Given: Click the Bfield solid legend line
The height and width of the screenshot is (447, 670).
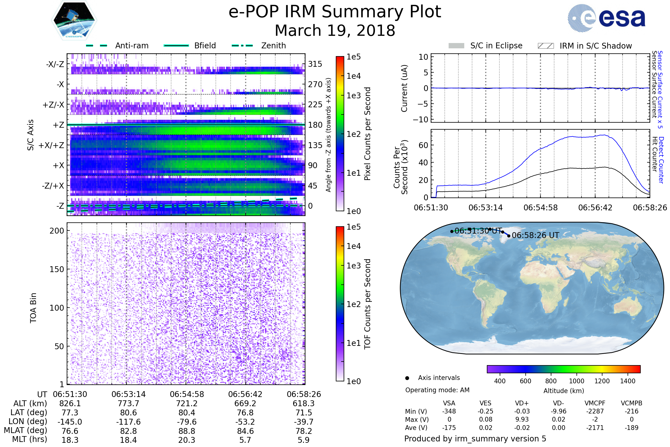Looking at the screenshot, I should click(176, 46).
